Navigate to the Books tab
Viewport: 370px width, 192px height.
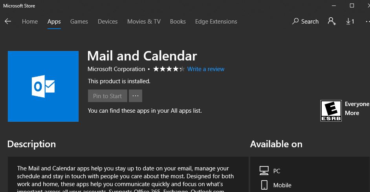(x=178, y=22)
